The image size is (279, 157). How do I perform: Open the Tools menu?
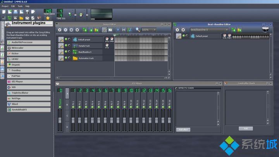tap(20, 6)
